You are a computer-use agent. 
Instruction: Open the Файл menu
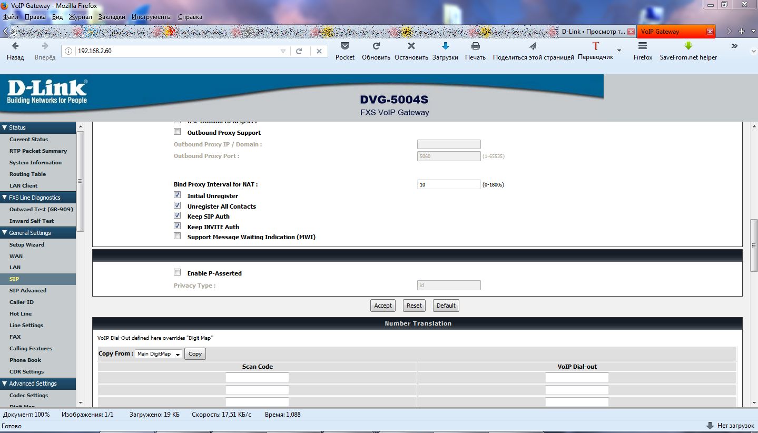point(11,17)
